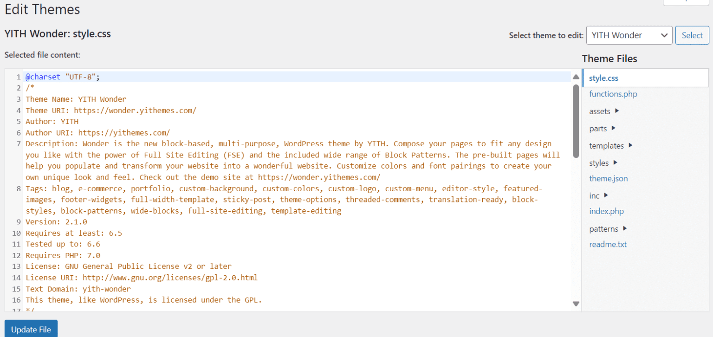The image size is (713, 337).
Task: Expand the patterns folder arrow
Action: point(625,228)
